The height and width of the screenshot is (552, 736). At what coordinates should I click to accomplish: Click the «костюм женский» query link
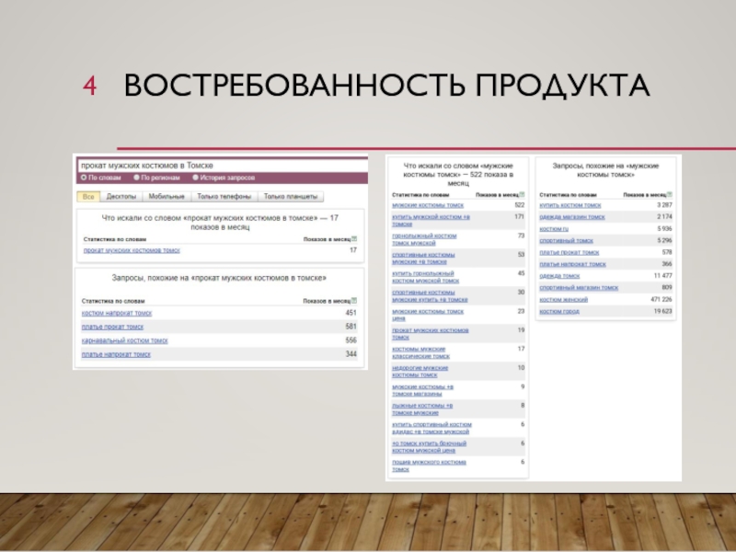click(563, 299)
